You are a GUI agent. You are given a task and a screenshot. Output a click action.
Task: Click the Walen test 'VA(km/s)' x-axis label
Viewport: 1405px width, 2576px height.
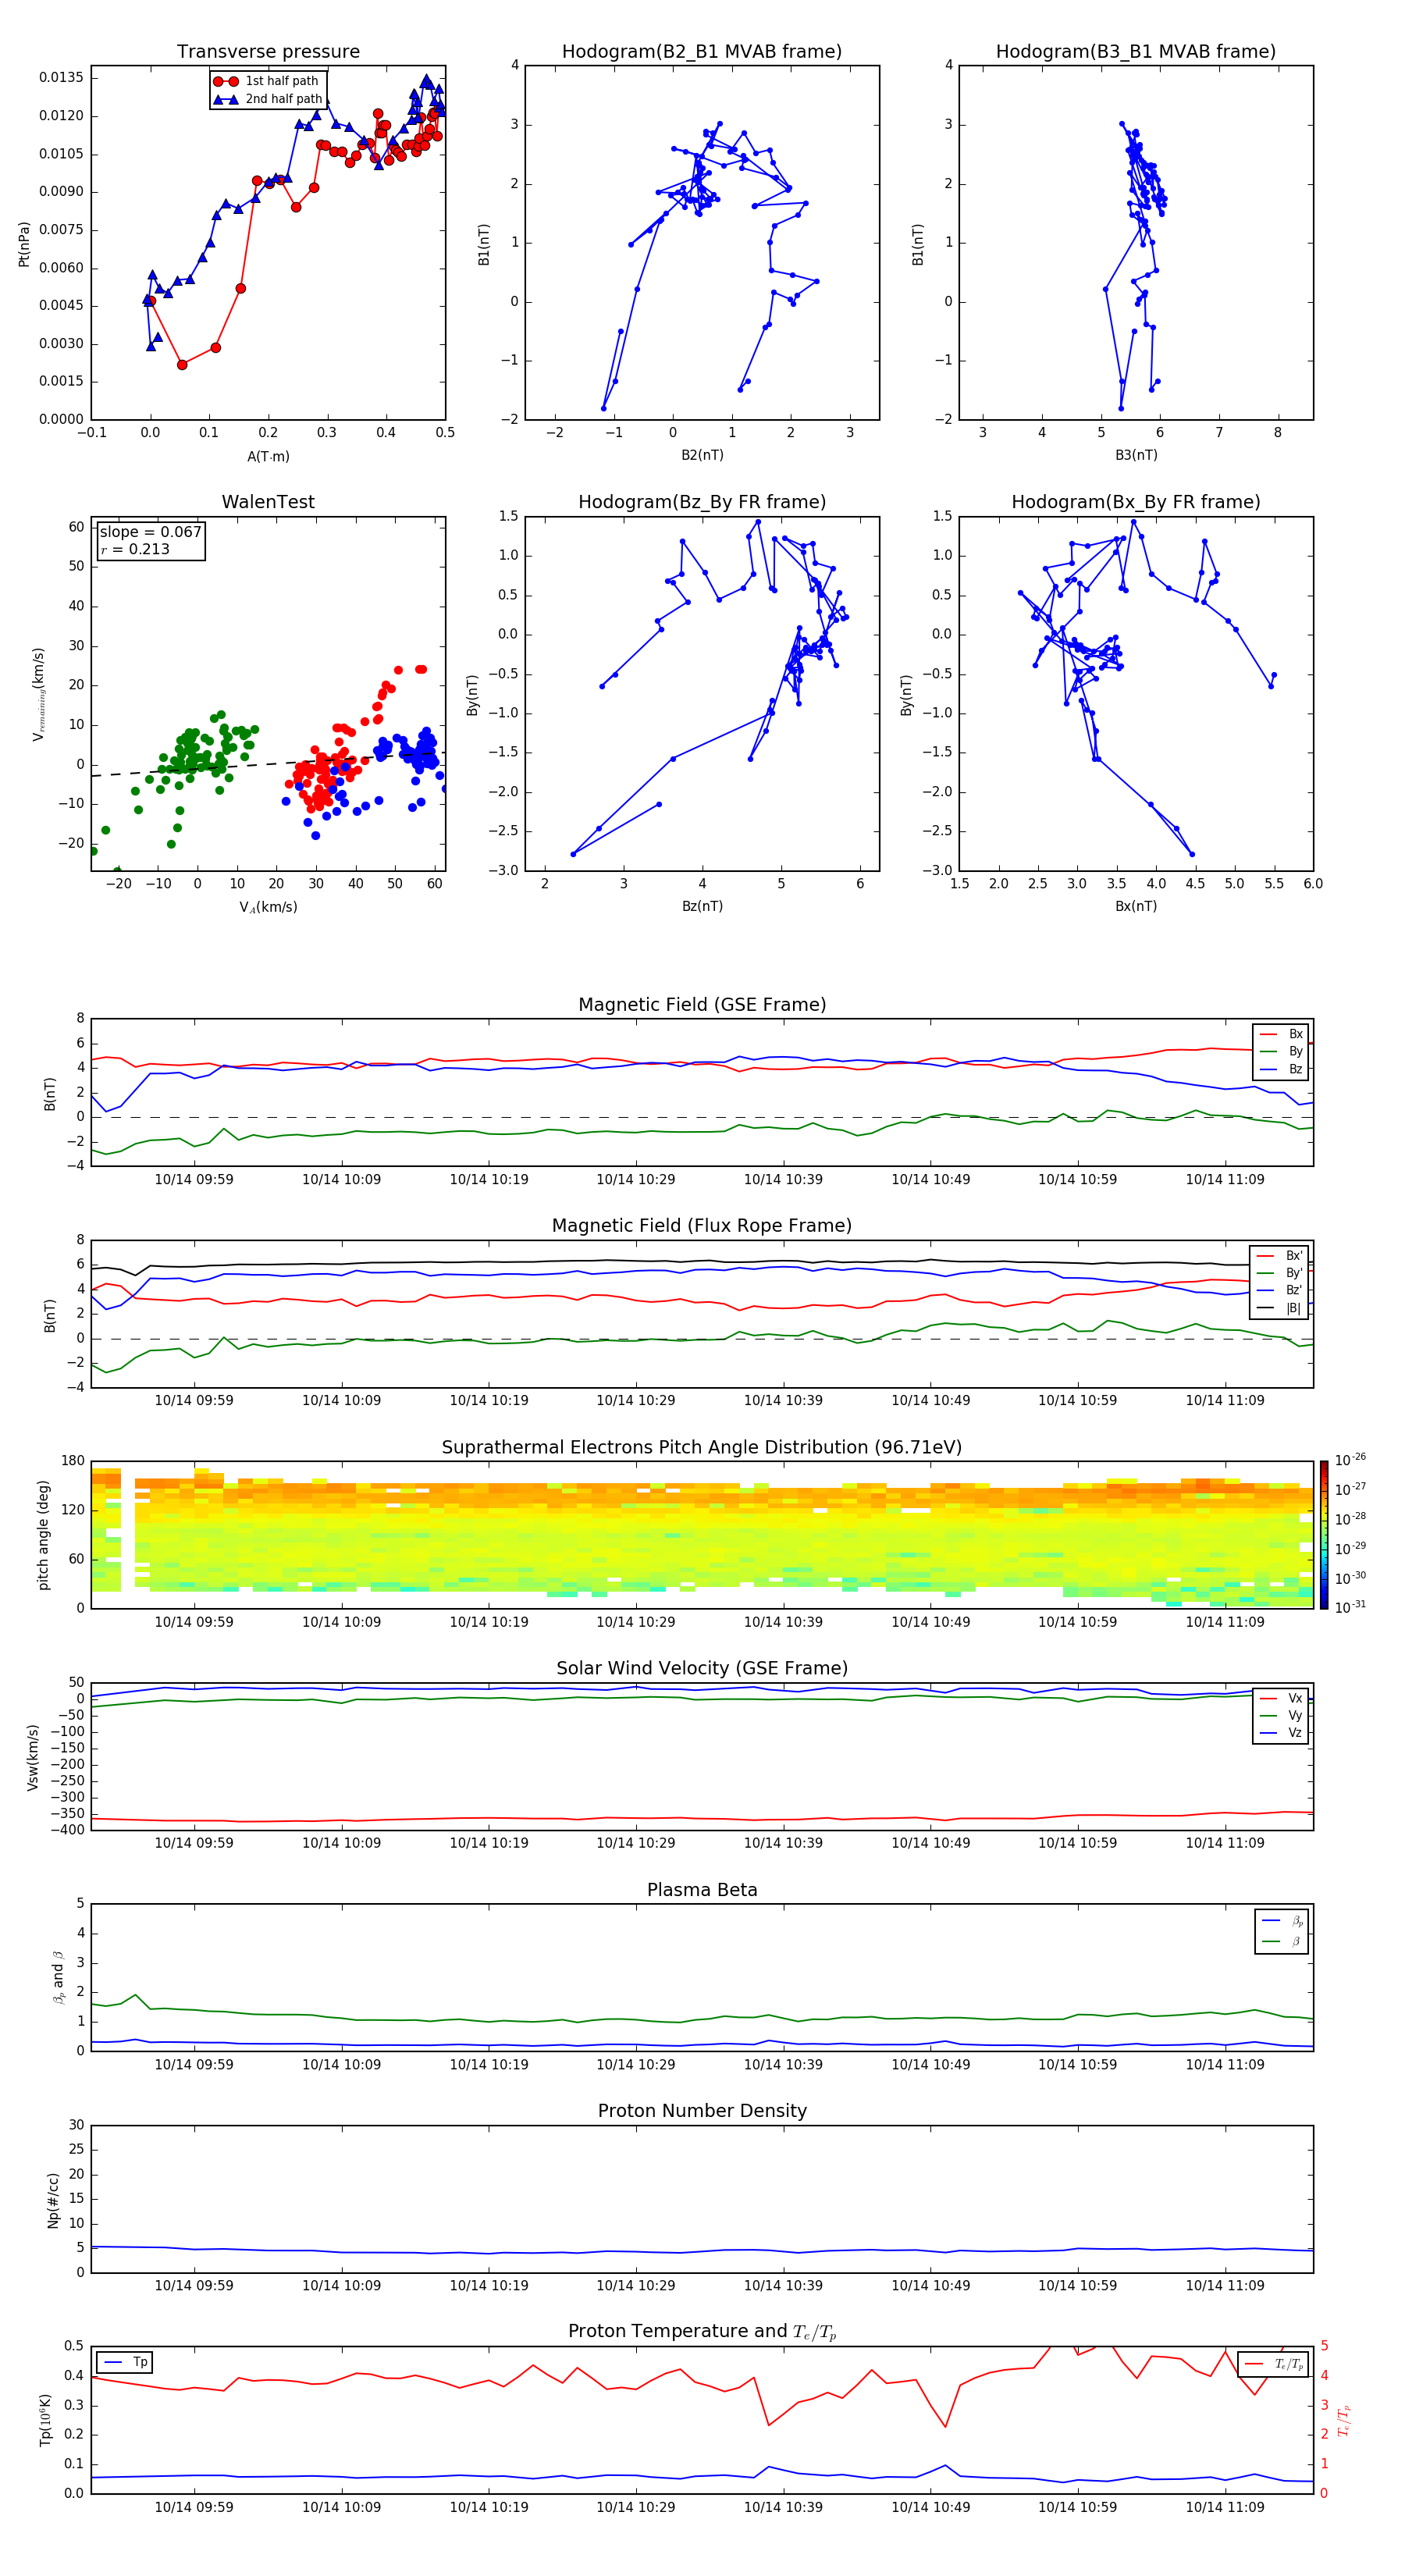[268, 907]
